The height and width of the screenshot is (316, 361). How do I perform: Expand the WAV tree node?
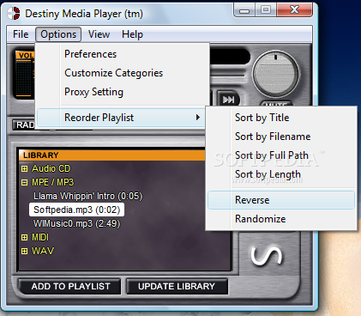pyautogui.click(x=25, y=251)
